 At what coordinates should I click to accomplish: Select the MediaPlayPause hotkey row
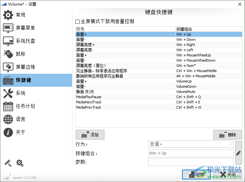tap(126, 97)
